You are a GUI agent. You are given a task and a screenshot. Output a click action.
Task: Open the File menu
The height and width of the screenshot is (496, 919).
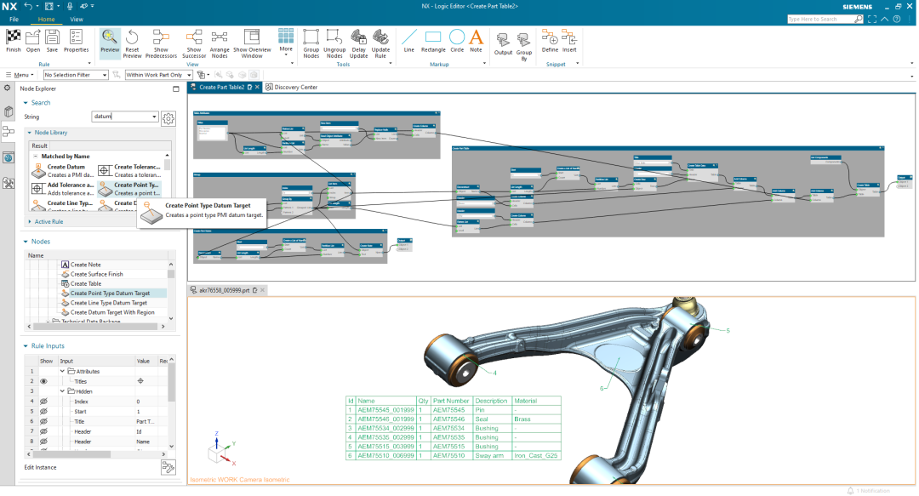(14, 20)
